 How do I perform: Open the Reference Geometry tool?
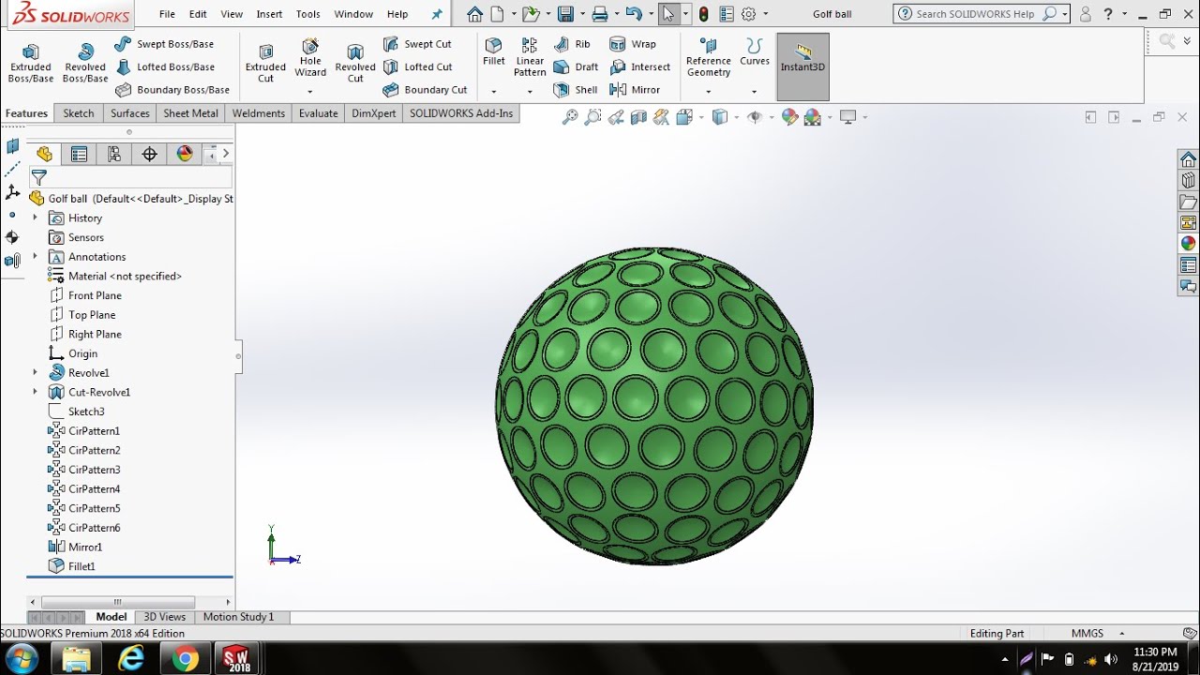709,58
